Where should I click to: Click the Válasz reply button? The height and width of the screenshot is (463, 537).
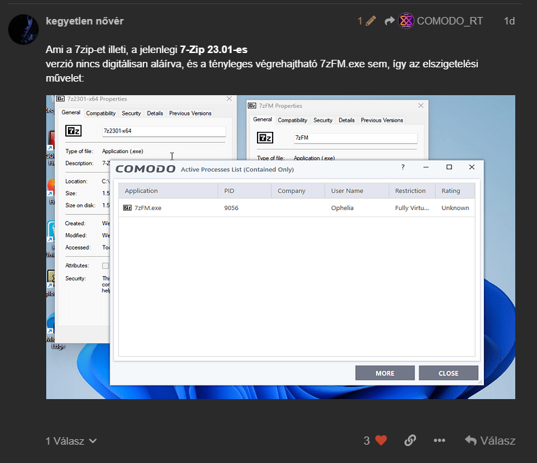coord(489,441)
